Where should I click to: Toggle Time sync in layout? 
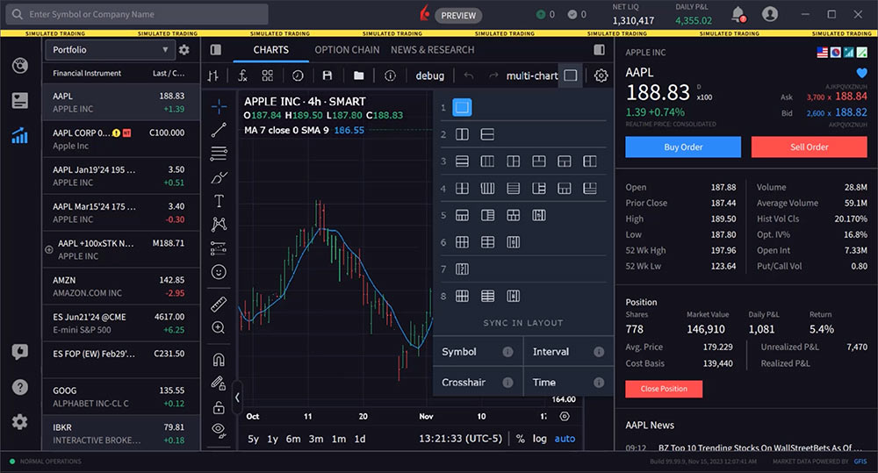tap(568, 382)
